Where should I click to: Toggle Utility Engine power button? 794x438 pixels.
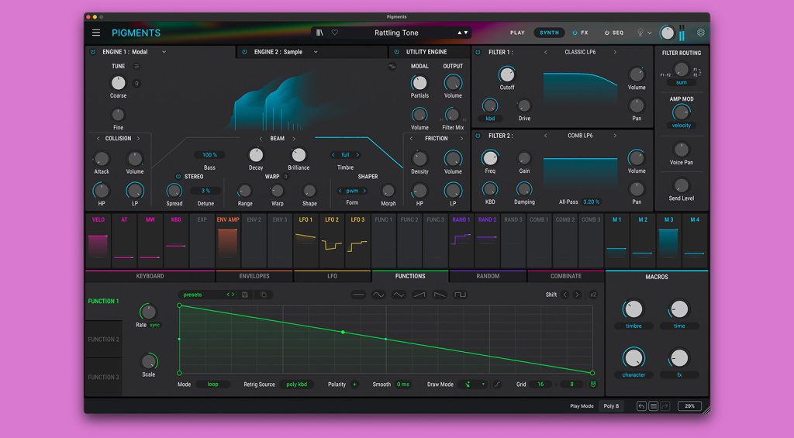tap(396, 52)
